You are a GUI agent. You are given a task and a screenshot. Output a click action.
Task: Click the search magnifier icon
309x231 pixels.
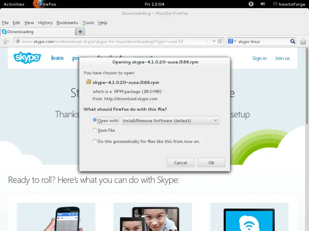(x=293, y=41)
